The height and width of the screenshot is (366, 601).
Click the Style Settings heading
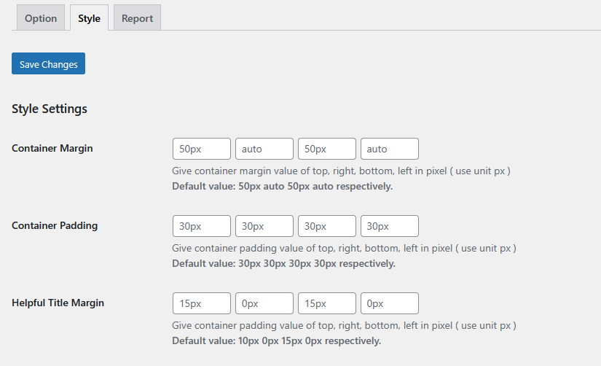point(50,109)
